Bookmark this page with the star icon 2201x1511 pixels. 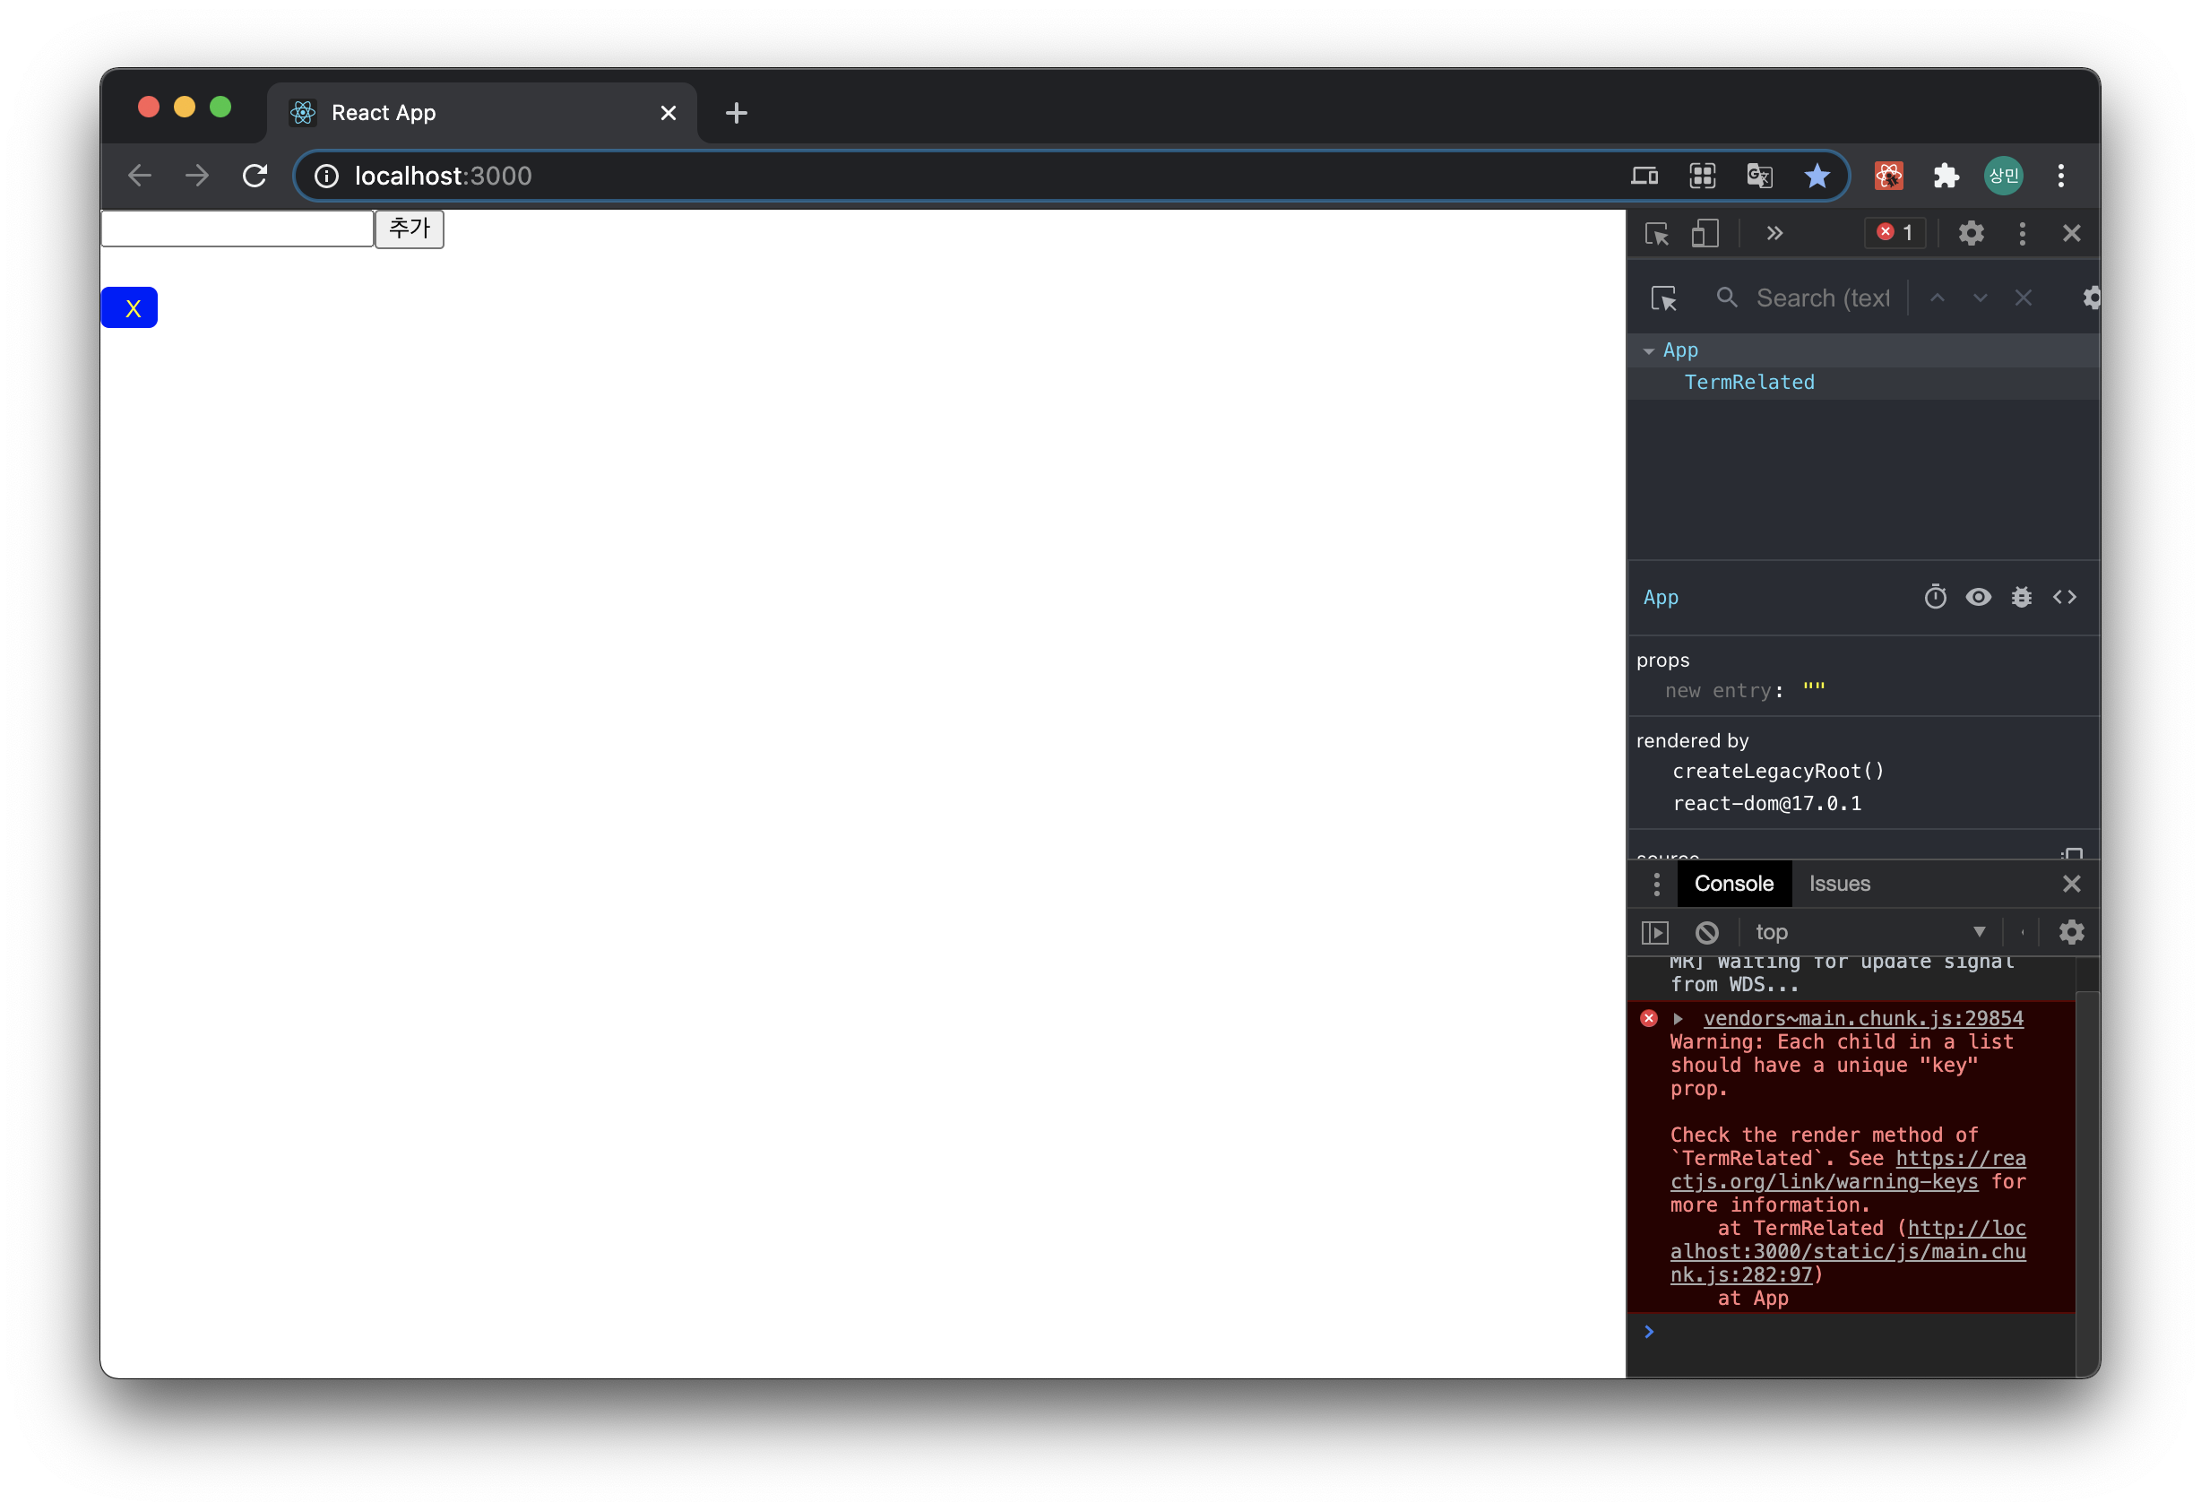pos(1817,176)
